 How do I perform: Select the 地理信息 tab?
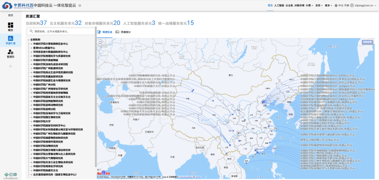point(105,32)
